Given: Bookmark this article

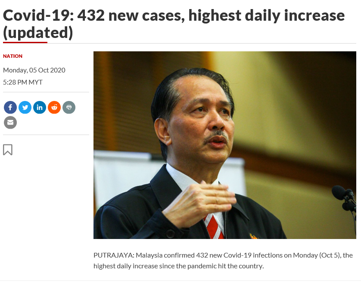Looking at the screenshot, I should [8, 150].
